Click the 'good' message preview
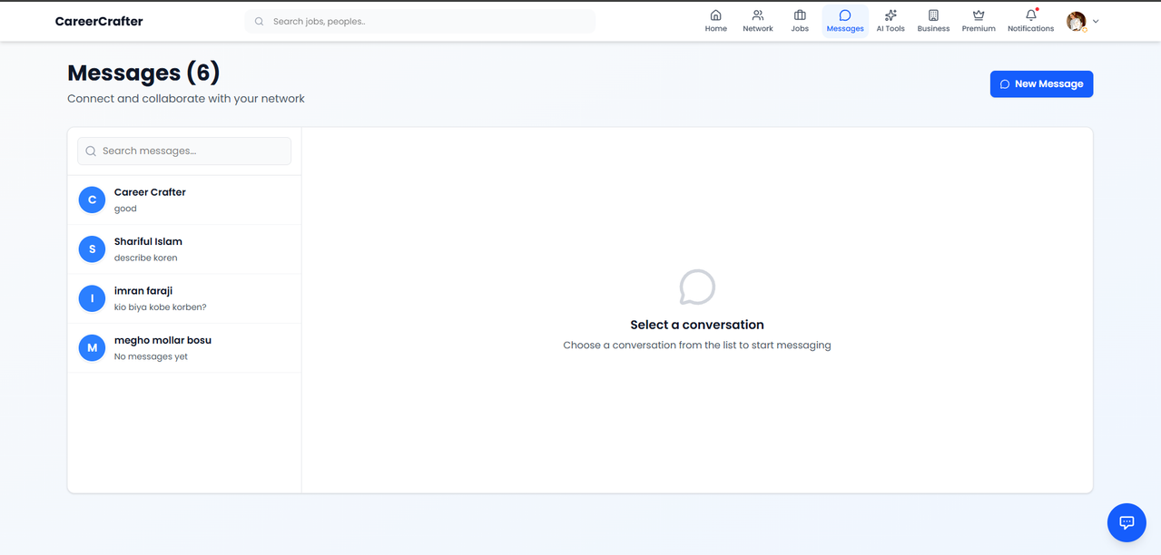The image size is (1161, 555). point(125,209)
